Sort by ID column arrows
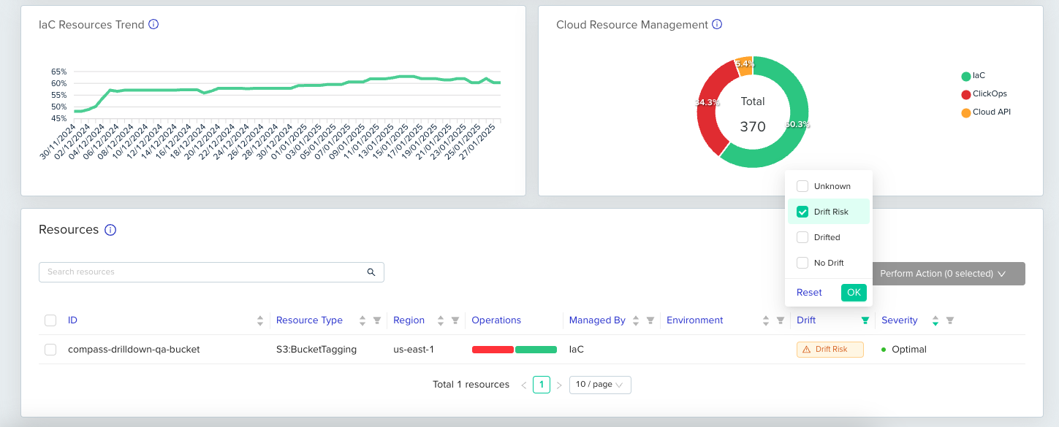Viewport: 1059px width, 427px height. click(260, 320)
